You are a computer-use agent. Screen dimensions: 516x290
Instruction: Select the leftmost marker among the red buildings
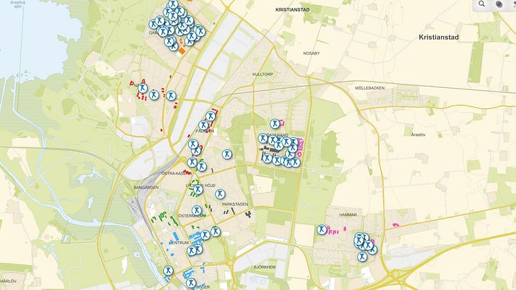tap(142, 88)
